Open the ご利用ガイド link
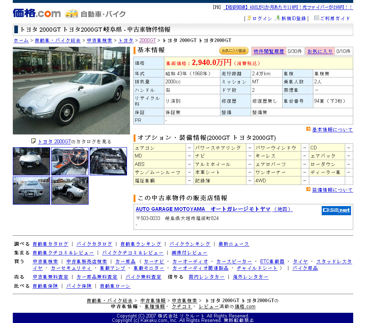Viewport: 366px width, 323px height. pos(335,18)
